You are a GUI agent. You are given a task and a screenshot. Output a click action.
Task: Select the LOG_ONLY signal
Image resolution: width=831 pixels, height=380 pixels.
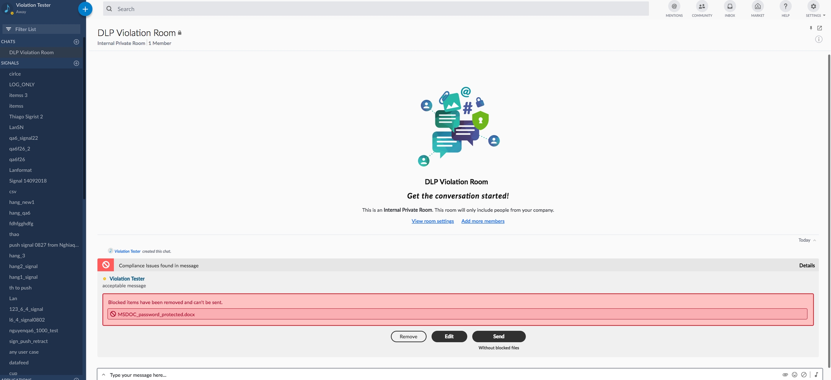(x=22, y=84)
